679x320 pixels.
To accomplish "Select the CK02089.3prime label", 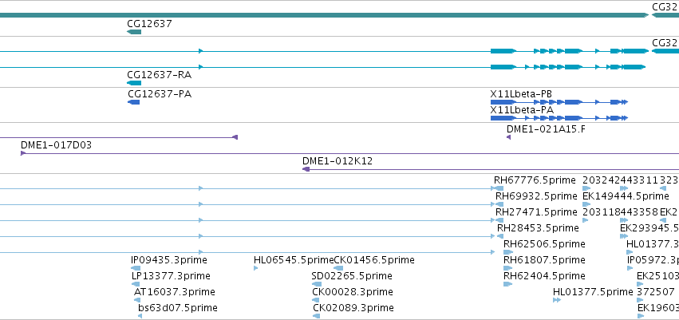I will click(x=353, y=308).
